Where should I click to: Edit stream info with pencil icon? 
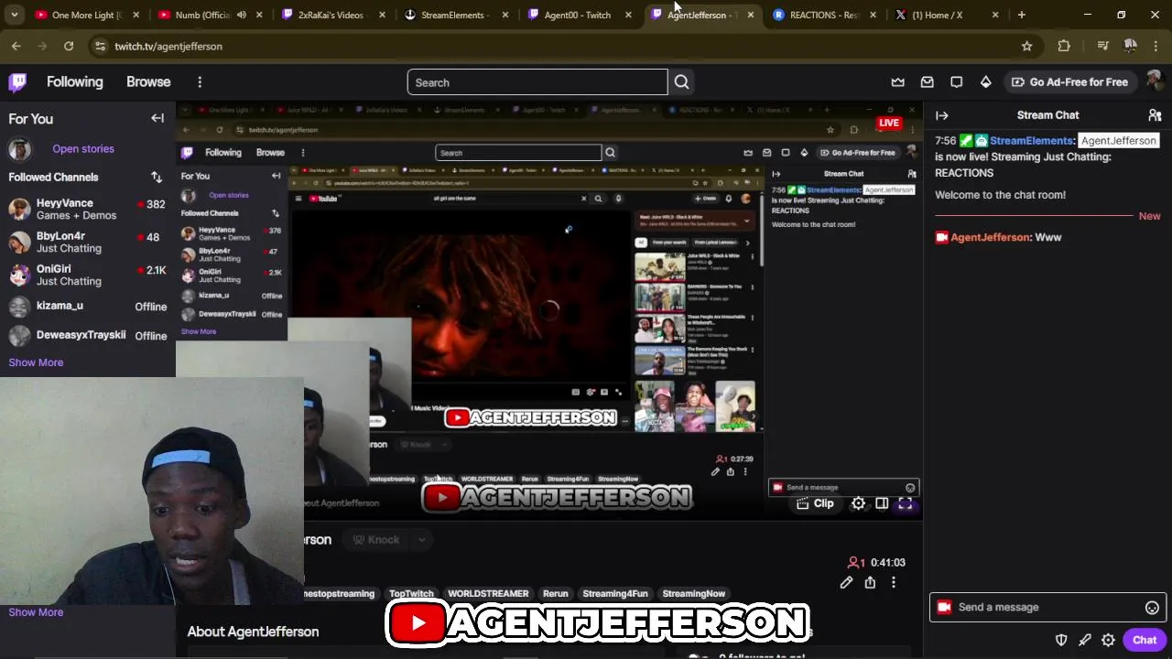pos(846,582)
